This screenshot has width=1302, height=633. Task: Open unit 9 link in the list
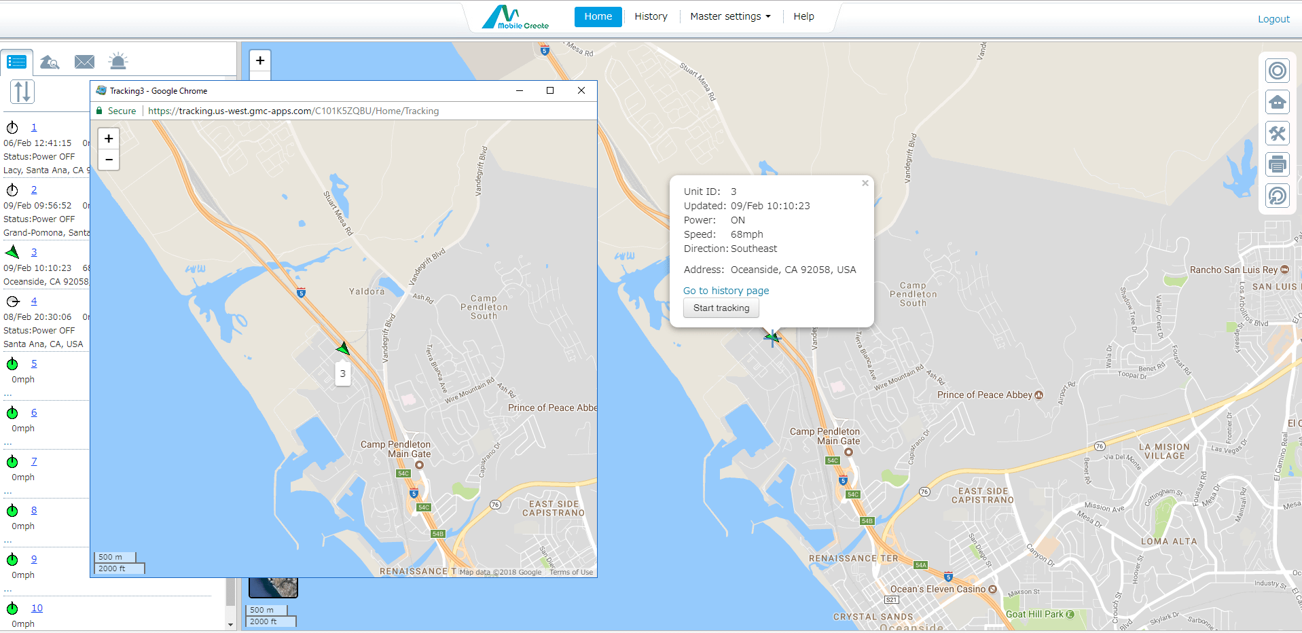pos(34,560)
